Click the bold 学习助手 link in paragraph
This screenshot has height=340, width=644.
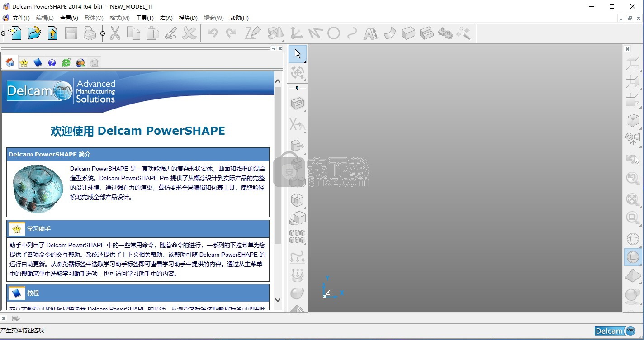74,274
